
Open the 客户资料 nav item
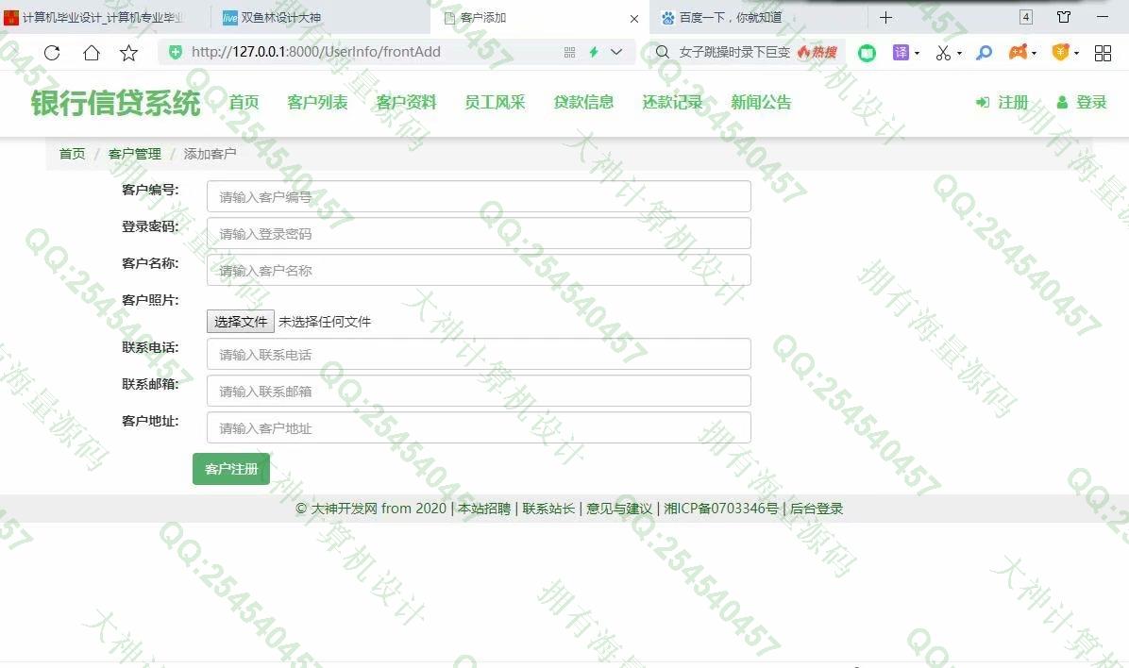click(406, 102)
